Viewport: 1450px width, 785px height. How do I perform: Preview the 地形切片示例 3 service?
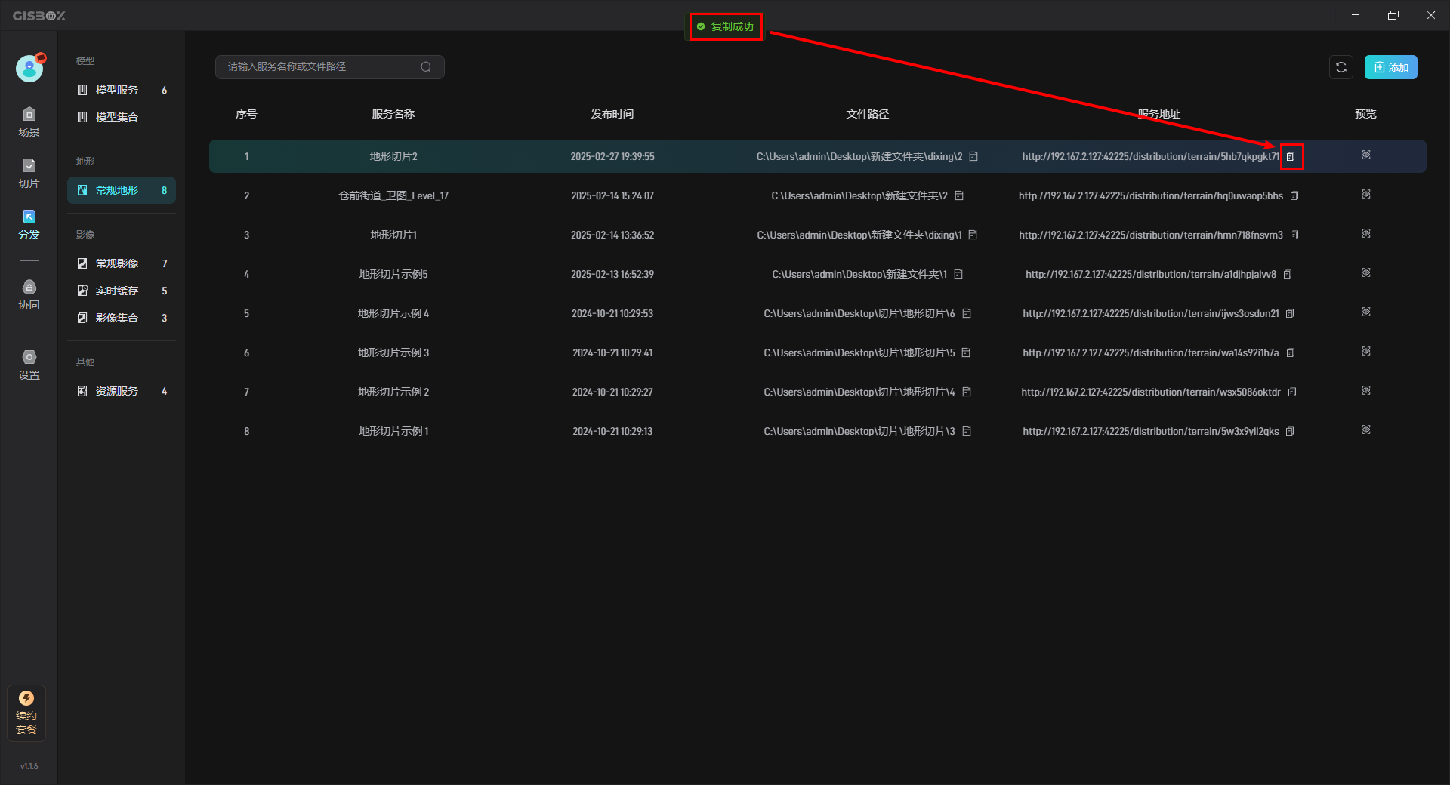(x=1366, y=351)
